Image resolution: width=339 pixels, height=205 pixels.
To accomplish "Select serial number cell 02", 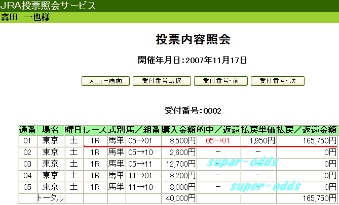I will (x=28, y=152).
